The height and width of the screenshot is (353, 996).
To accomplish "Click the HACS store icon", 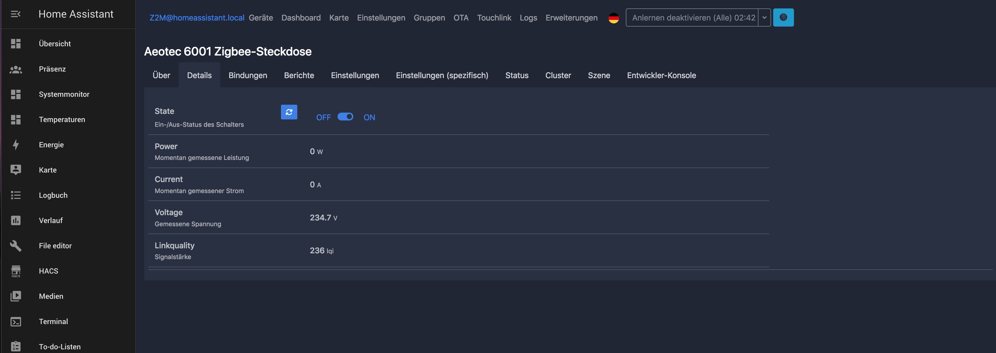I will [16, 271].
